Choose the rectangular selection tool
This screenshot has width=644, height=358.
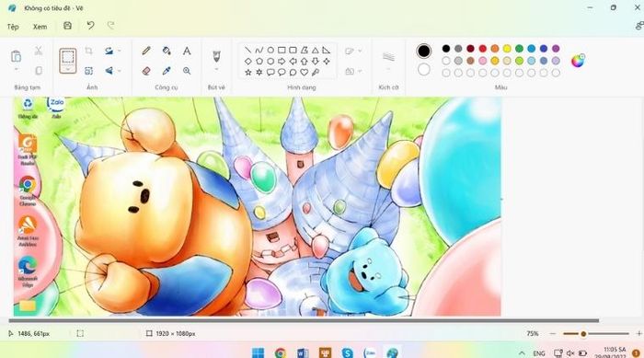(68, 58)
